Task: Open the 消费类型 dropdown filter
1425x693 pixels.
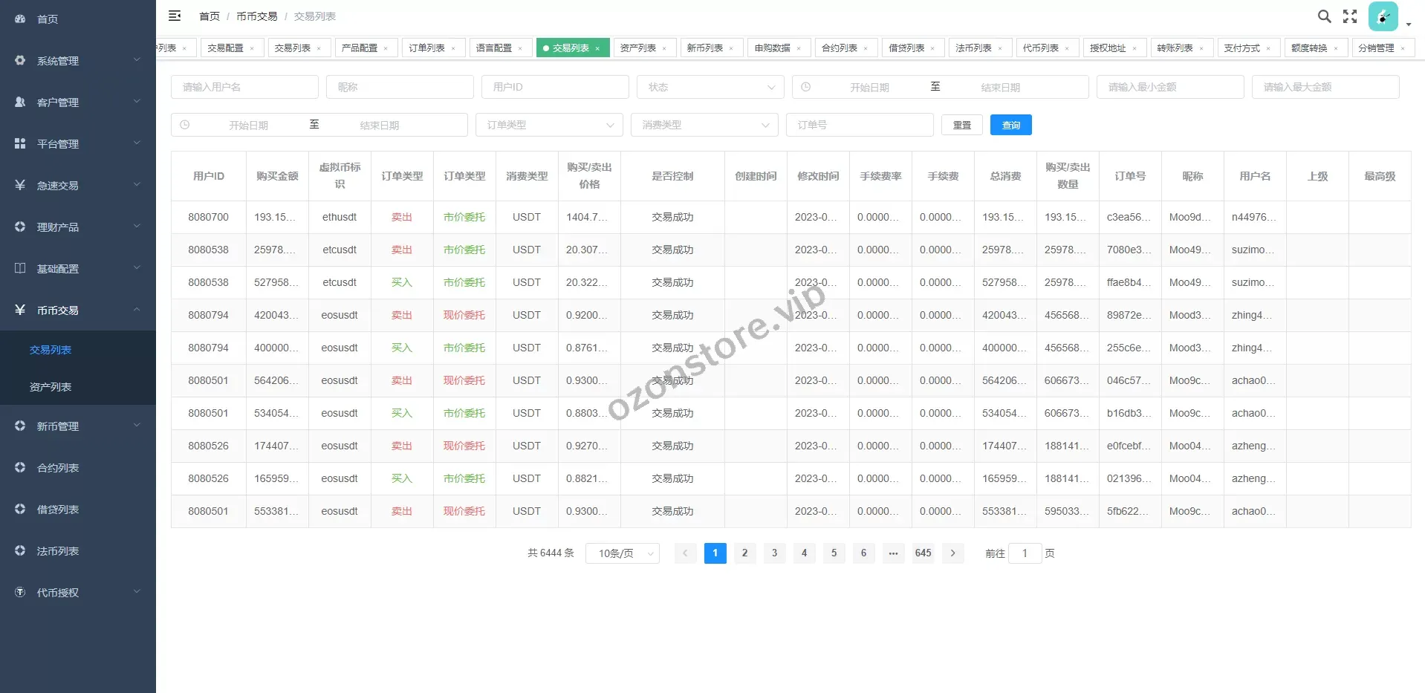Action: pos(704,125)
